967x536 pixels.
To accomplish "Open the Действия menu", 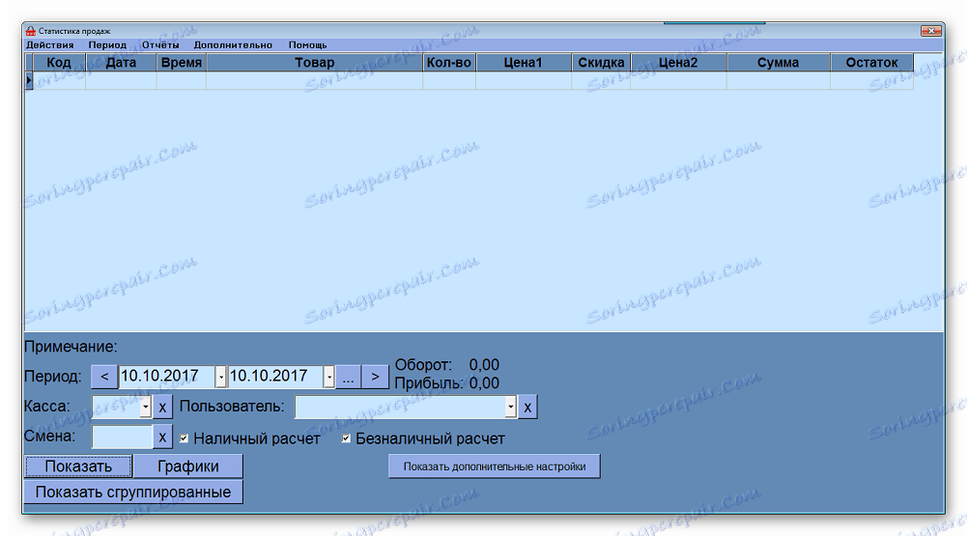I will coord(50,45).
